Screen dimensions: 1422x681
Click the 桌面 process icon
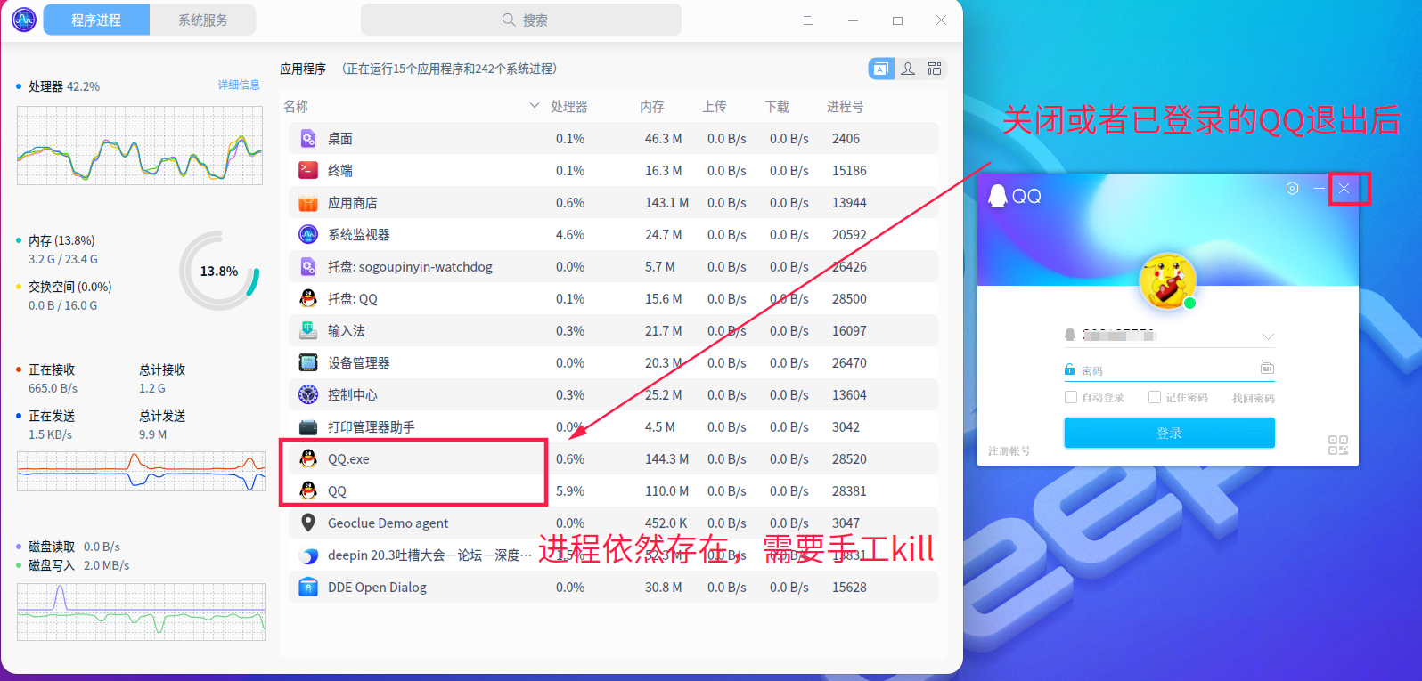point(308,139)
